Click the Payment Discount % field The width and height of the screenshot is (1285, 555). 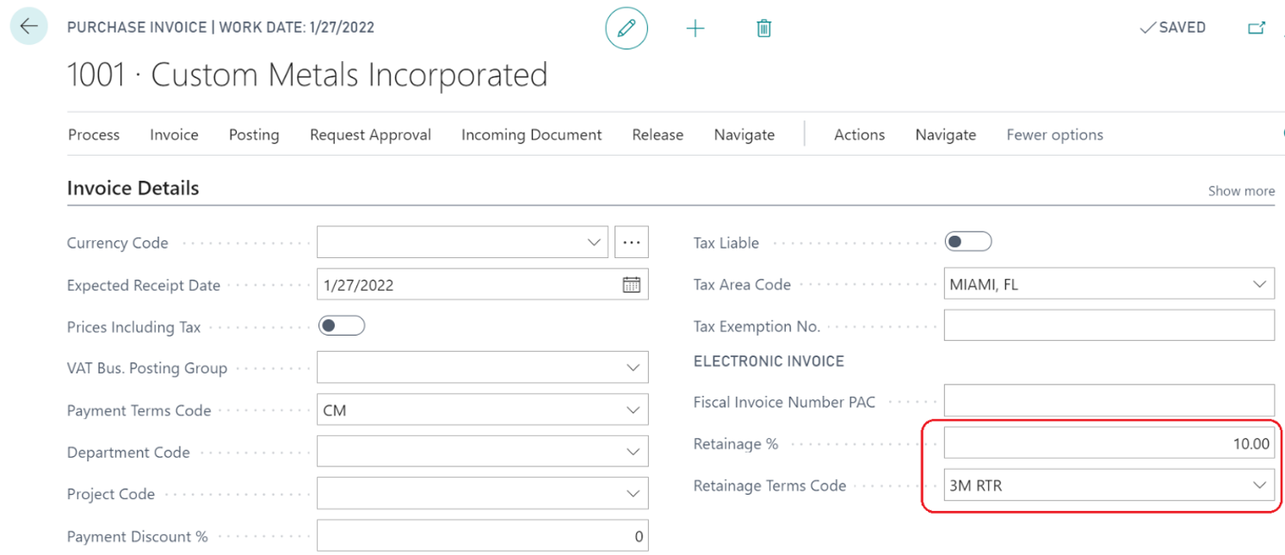483,536
